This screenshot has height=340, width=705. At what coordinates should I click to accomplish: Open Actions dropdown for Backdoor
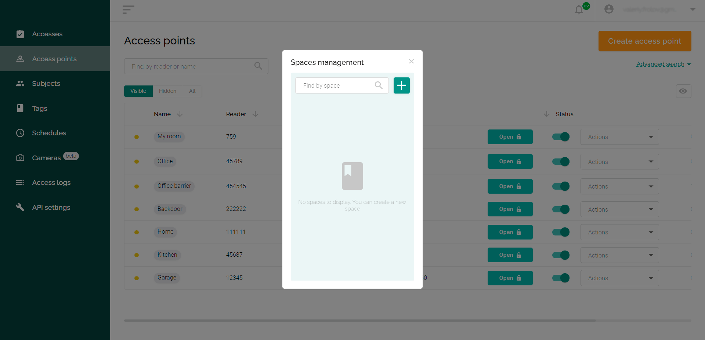click(620, 209)
